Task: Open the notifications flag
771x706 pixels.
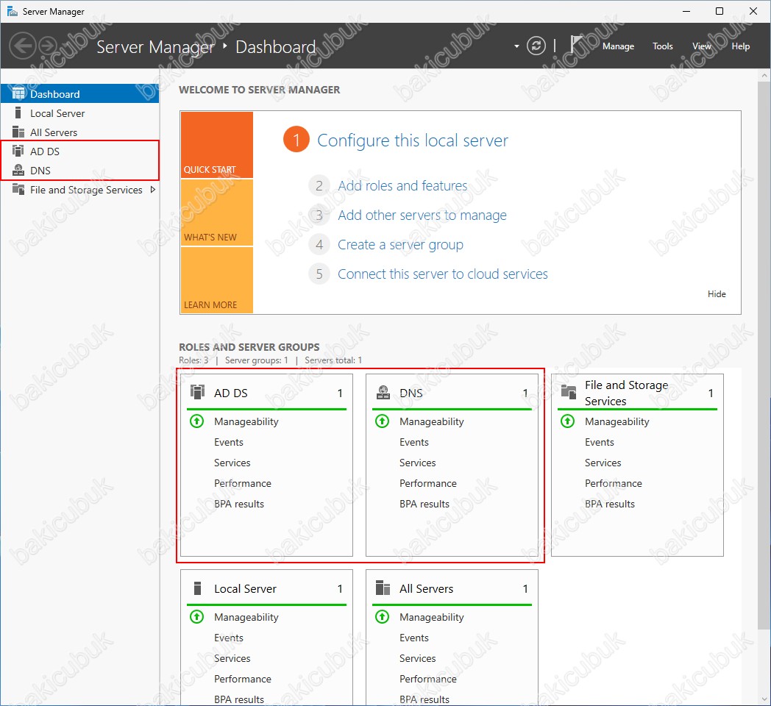Action: (575, 44)
